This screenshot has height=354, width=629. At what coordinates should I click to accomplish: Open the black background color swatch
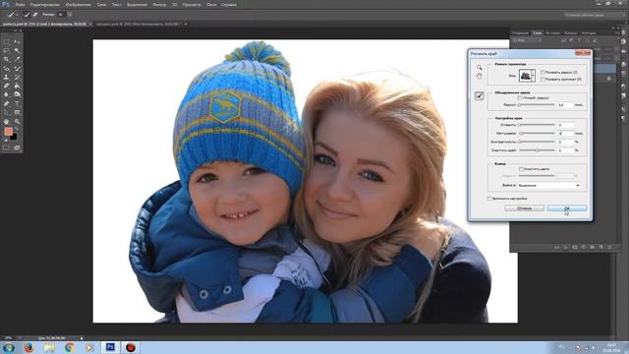click(14, 138)
